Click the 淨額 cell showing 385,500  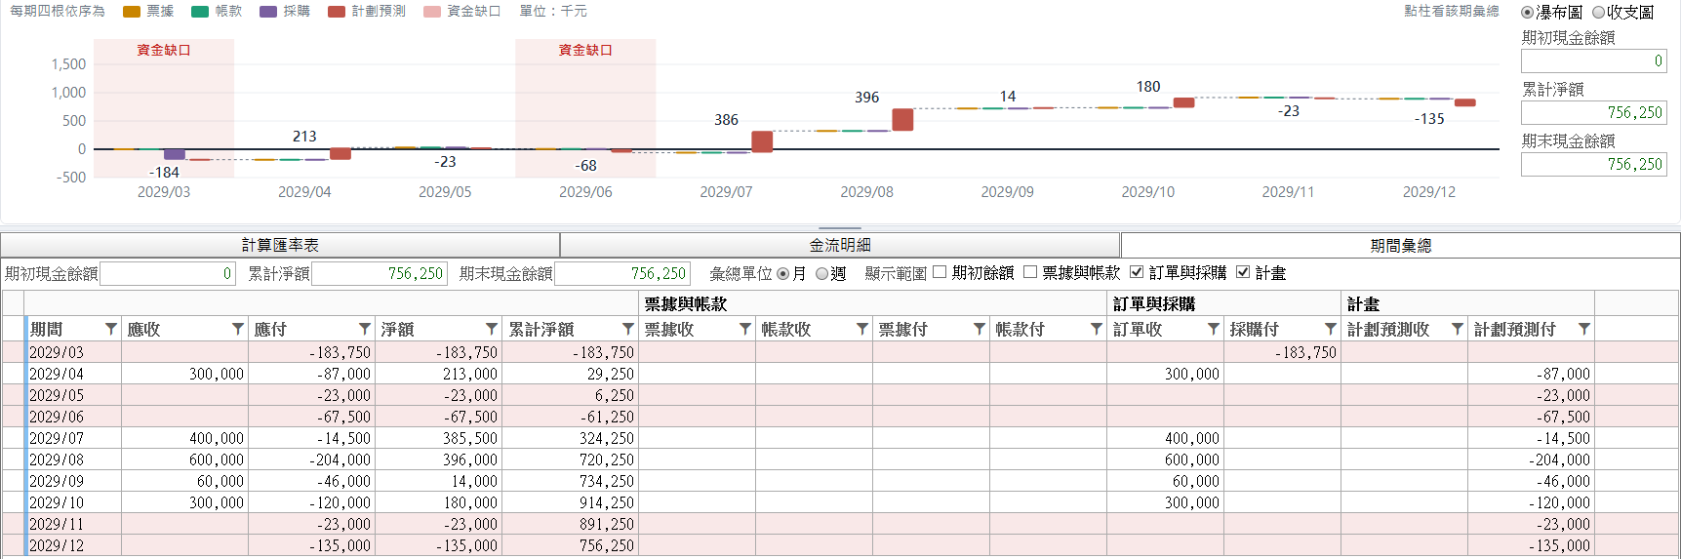pyautogui.click(x=438, y=438)
